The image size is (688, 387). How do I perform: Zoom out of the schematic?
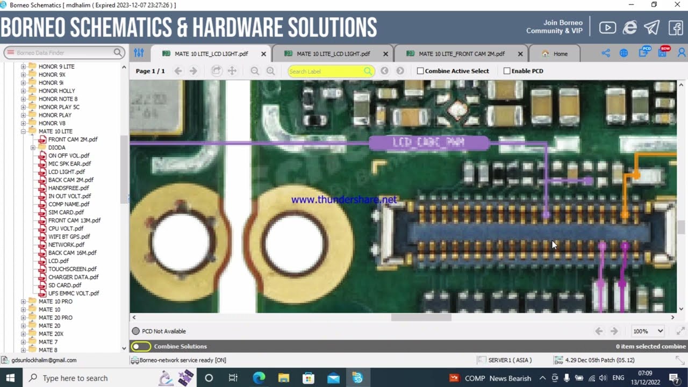coord(255,71)
